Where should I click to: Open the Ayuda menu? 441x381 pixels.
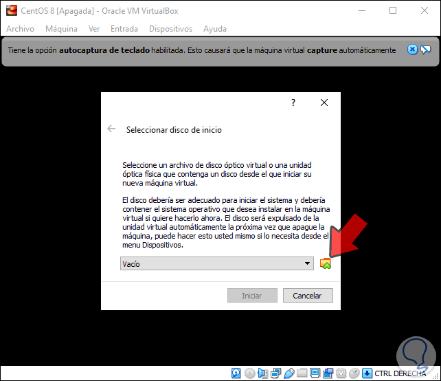click(x=215, y=29)
